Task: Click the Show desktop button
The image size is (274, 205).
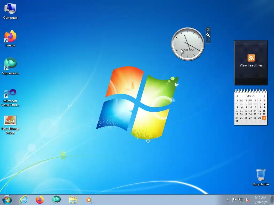Action: [x=272, y=200]
